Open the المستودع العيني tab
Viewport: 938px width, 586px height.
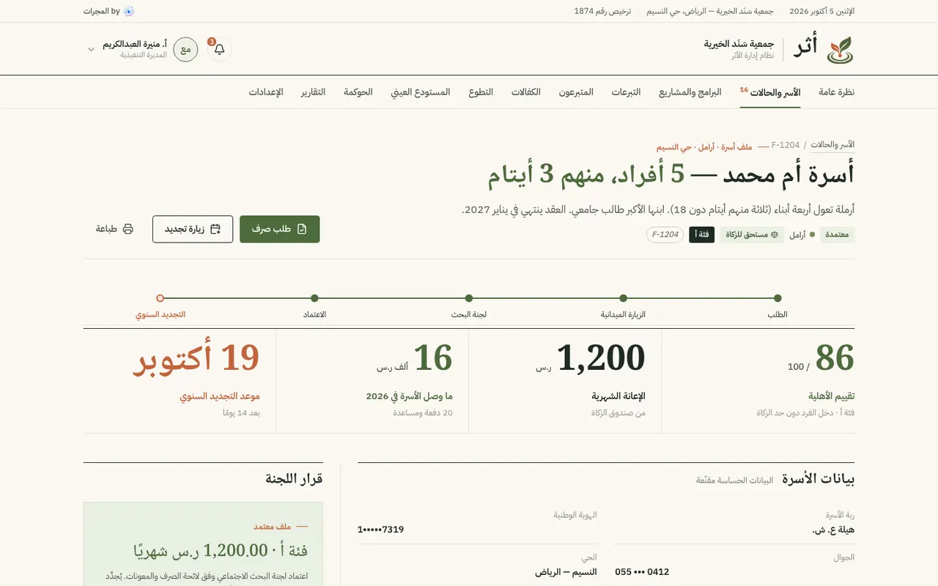point(421,92)
